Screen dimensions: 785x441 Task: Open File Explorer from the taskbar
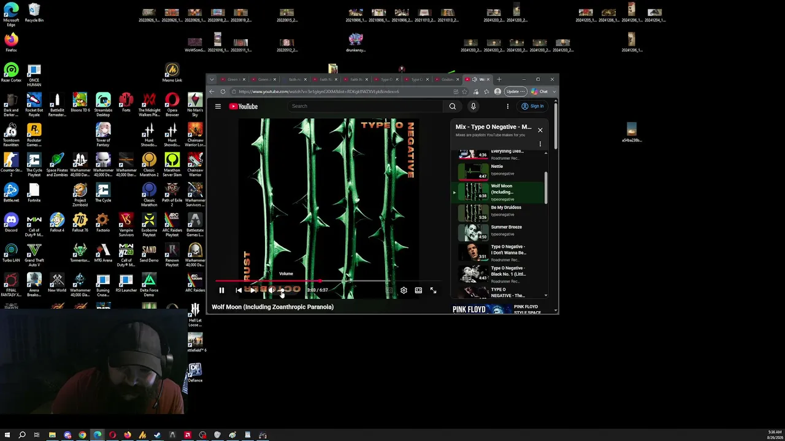[x=52, y=435]
